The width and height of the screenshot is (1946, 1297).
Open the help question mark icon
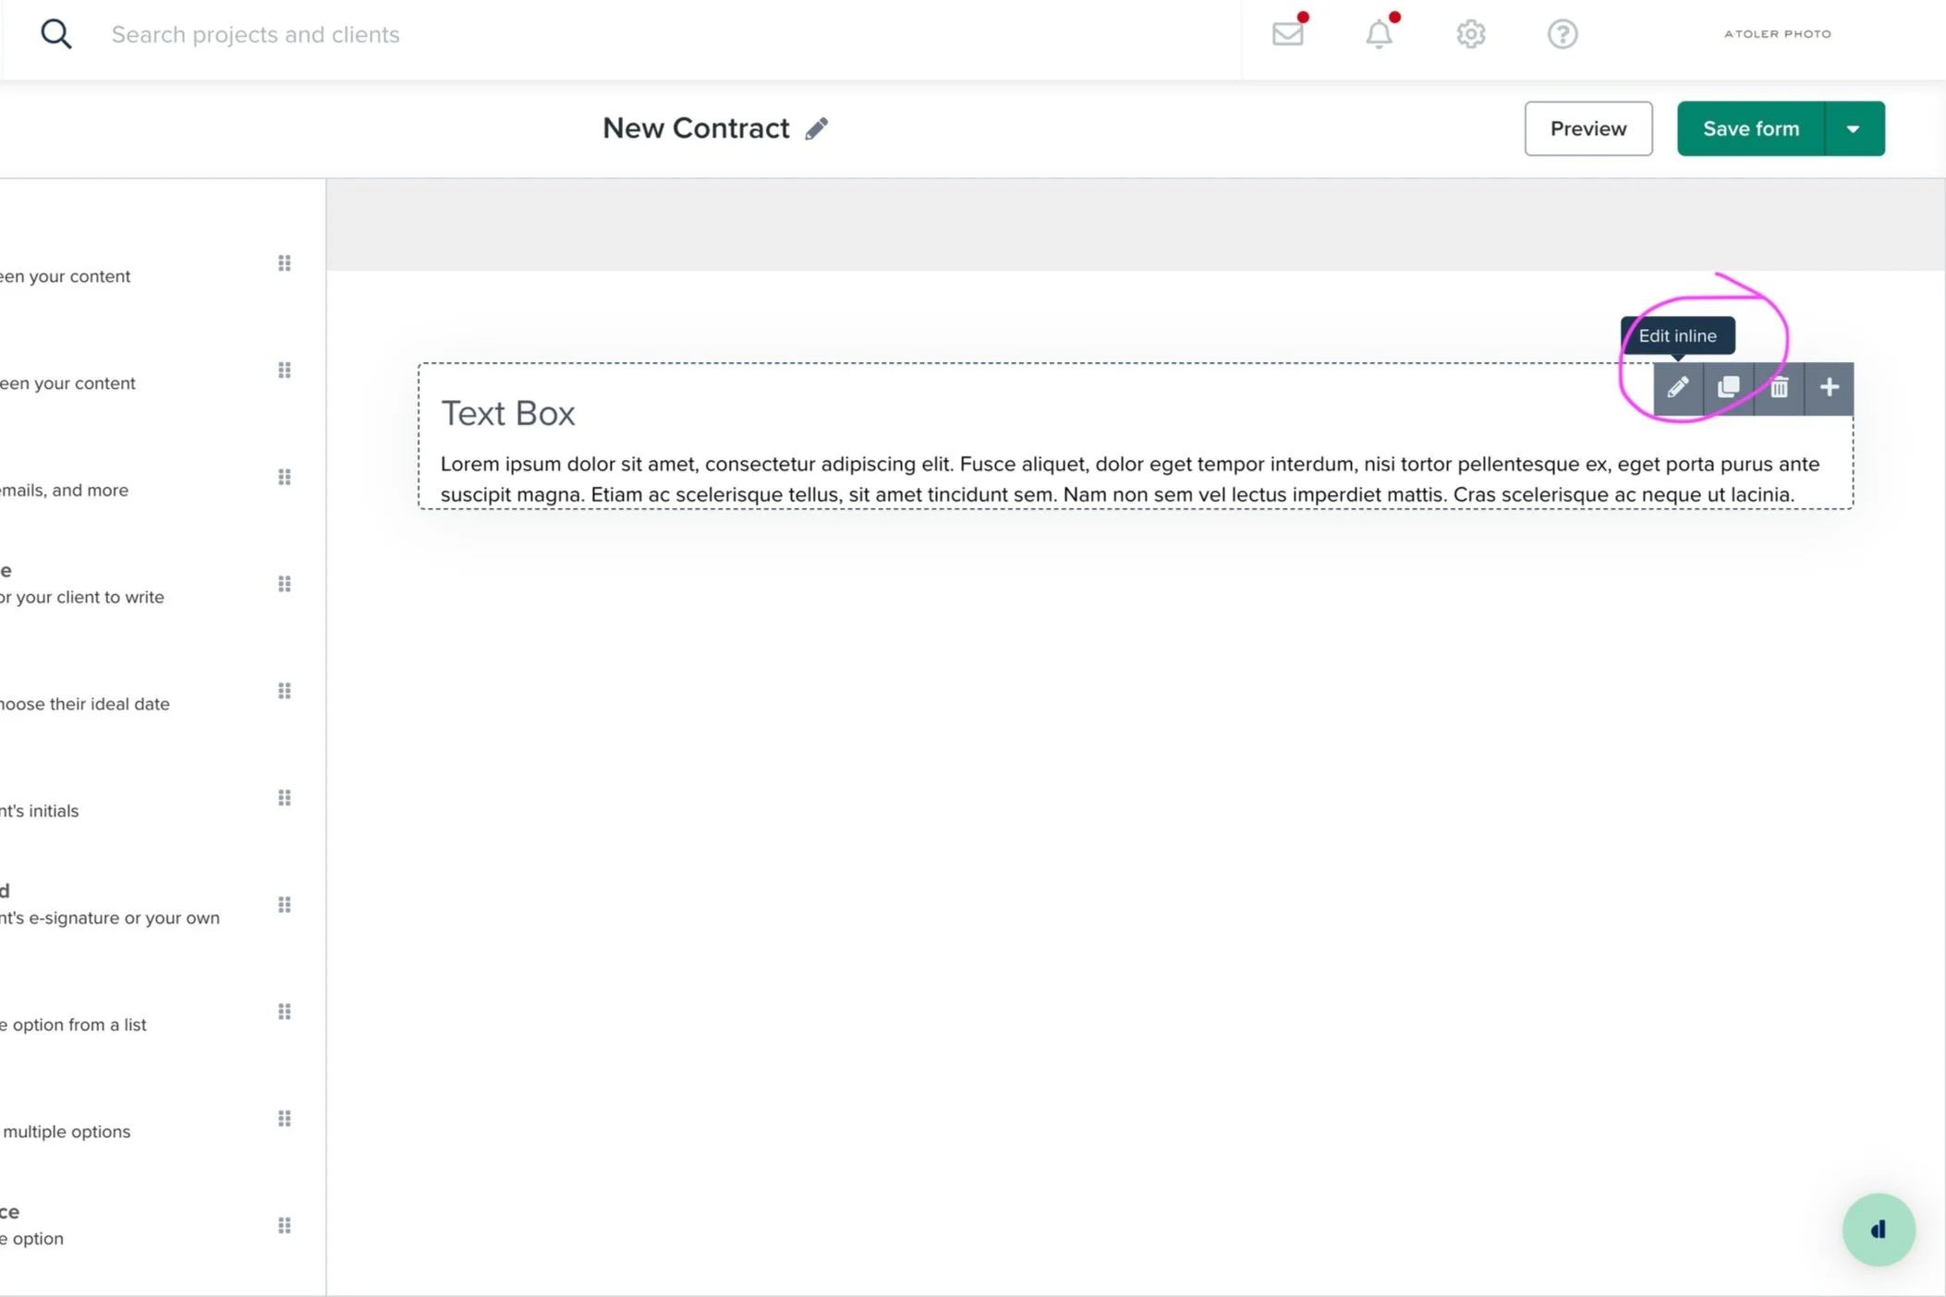tap(1562, 34)
